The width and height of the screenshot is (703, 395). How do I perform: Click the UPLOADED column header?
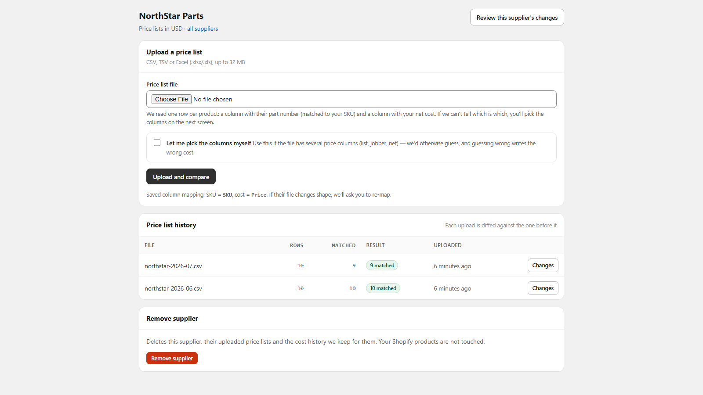[448, 245]
